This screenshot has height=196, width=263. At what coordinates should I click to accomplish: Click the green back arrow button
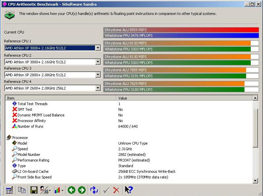pyautogui.click(x=72, y=190)
